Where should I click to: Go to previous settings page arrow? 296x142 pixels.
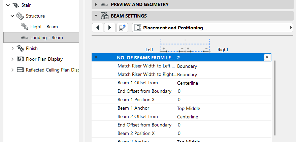tap(98, 28)
